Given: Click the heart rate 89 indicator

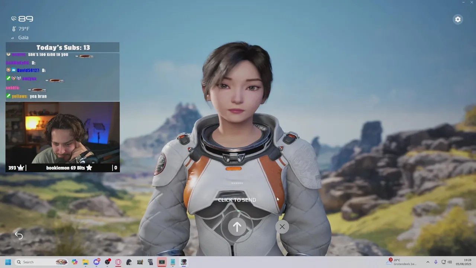Looking at the screenshot, I should (x=22, y=19).
